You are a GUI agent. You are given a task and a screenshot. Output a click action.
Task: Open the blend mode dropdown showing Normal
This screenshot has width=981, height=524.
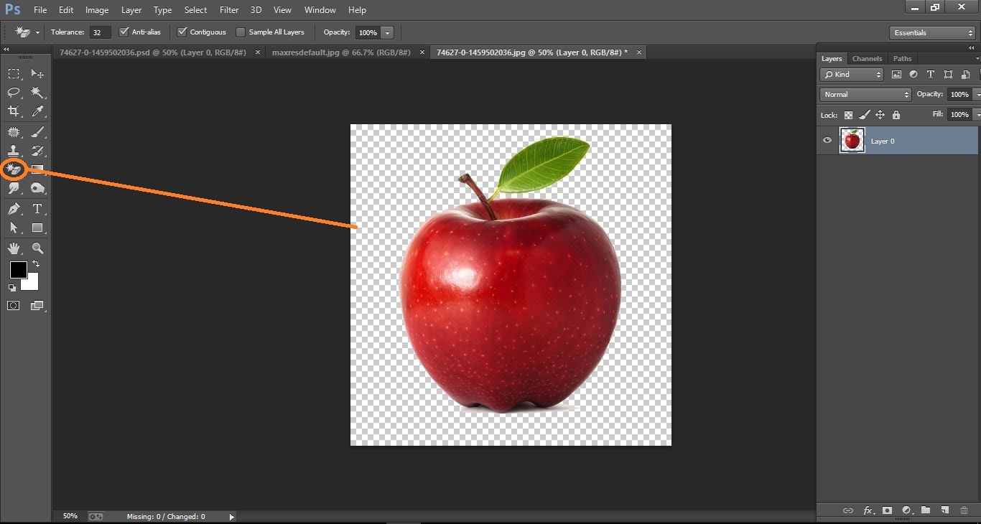[865, 94]
